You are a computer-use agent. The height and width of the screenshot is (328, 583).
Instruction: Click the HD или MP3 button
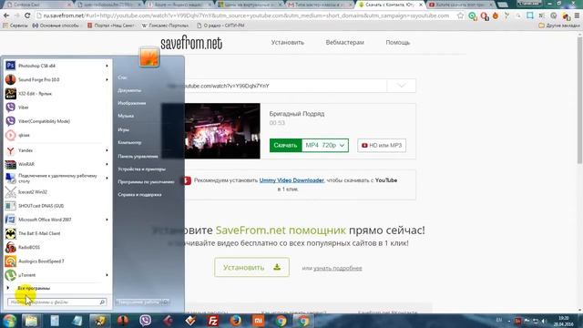[382, 146]
